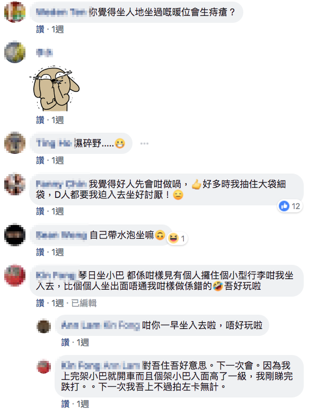Open black avatar beside 自己帶水泡坐嘛 comment

(x=15, y=235)
